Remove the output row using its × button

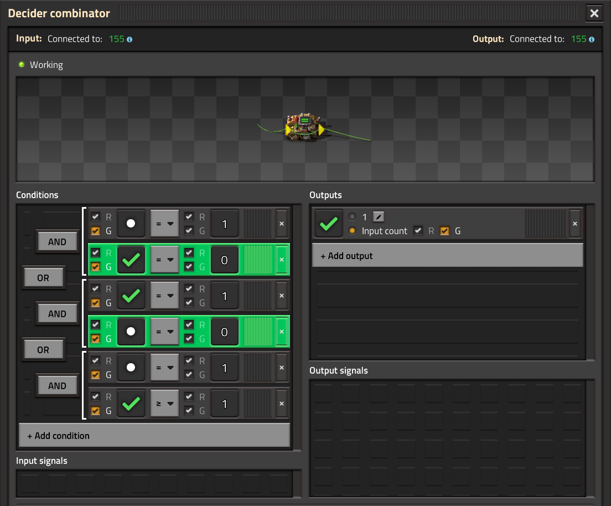(575, 224)
